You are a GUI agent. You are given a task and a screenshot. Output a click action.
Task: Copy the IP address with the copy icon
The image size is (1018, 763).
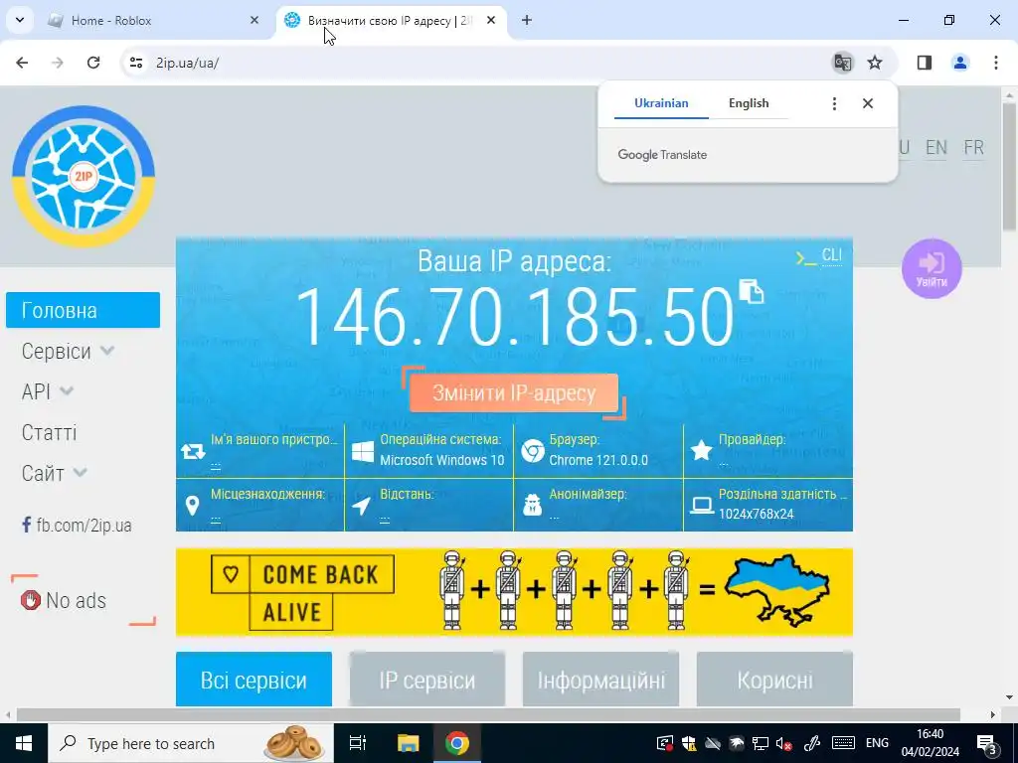tap(752, 291)
